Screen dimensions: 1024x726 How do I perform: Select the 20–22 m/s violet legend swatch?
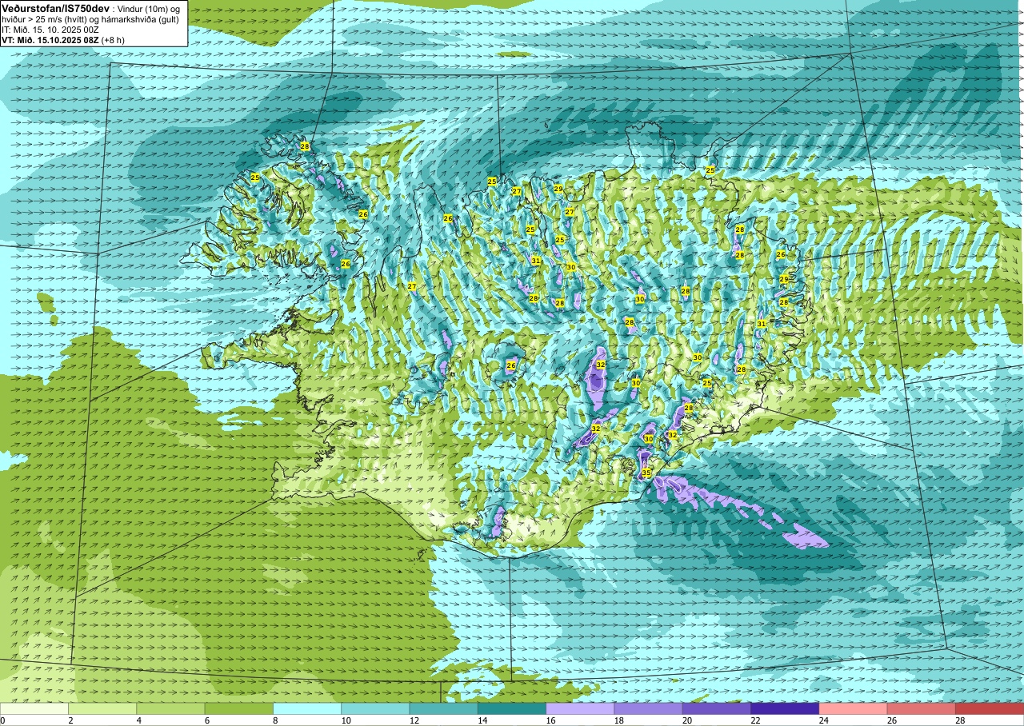click(716, 708)
